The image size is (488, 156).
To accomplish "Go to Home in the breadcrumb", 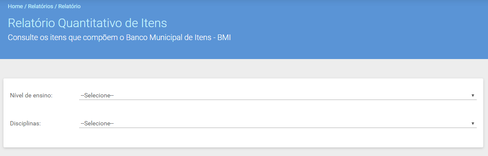I will [x=15, y=6].
